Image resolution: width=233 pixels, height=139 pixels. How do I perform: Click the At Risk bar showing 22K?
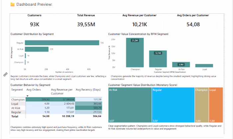tap(37, 49)
